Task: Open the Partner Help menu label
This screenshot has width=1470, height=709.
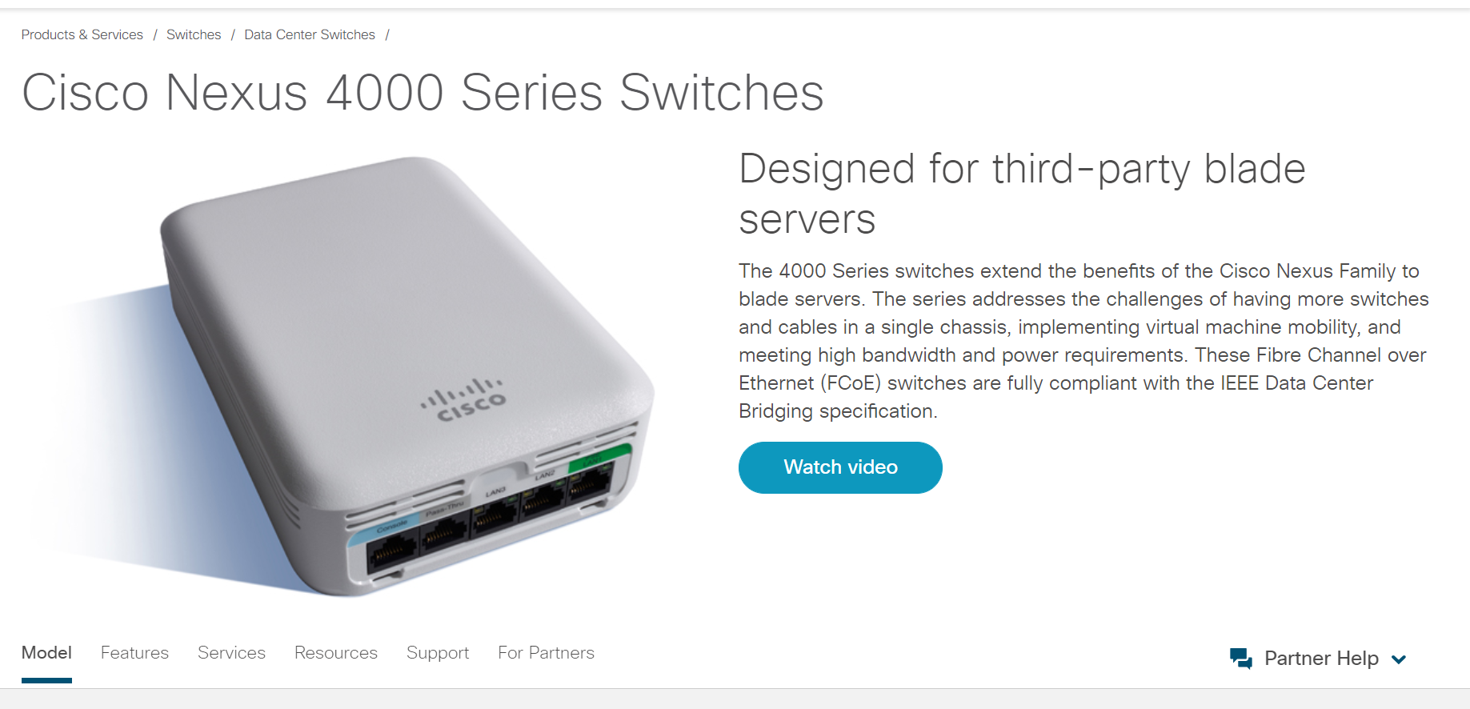Action: [x=1321, y=659]
